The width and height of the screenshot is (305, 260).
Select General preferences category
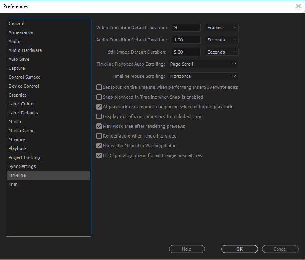17,24
